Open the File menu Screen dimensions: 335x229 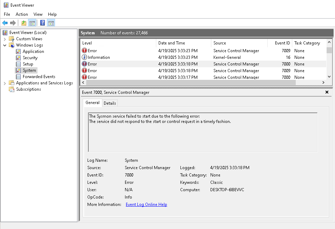pos(7,14)
